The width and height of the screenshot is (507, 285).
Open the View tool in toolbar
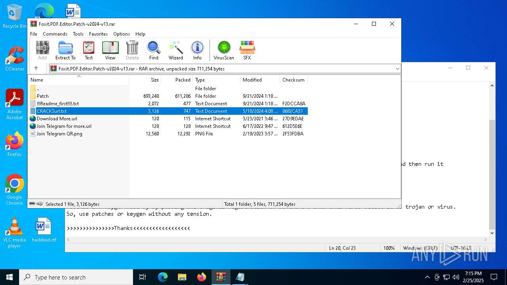click(x=110, y=50)
